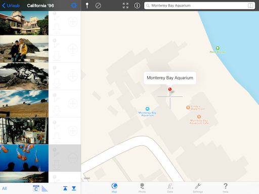Select the orange jellyfish photo thumbnail
This screenshot has height=194, width=259.
(x=24, y=158)
